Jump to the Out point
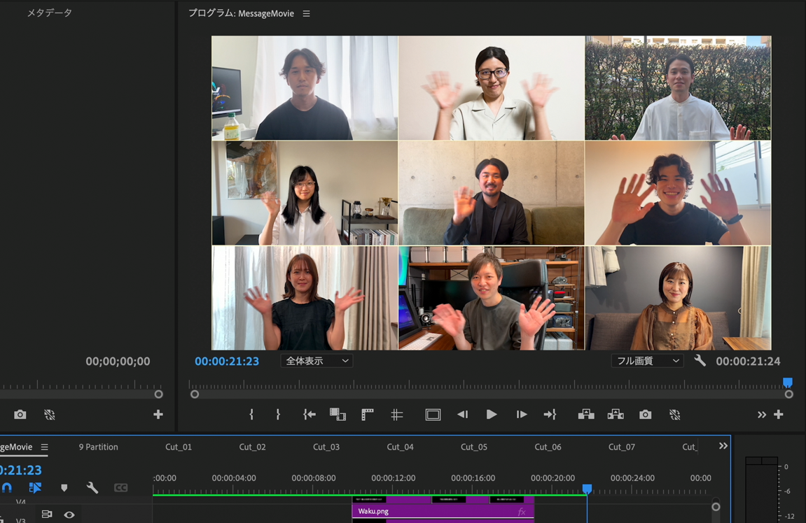The height and width of the screenshot is (523, 806). (550, 414)
